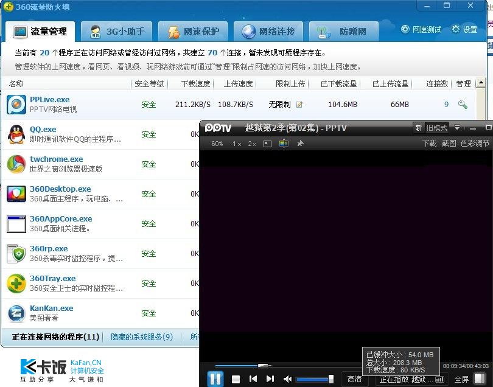Skip to previous episode in PPTV
Viewport: 493px width, 387px height.
tap(253, 379)
